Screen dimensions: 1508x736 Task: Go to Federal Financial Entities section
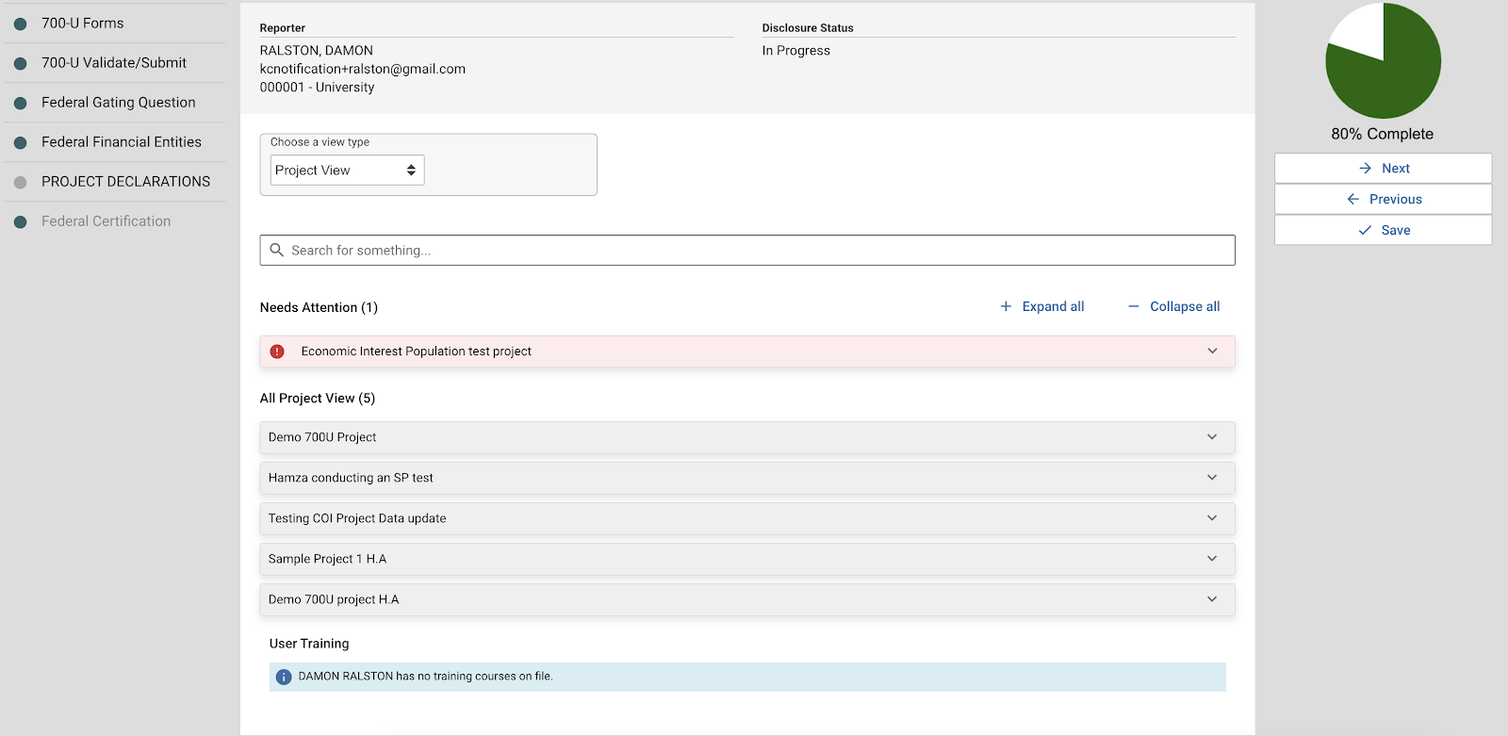121,142
